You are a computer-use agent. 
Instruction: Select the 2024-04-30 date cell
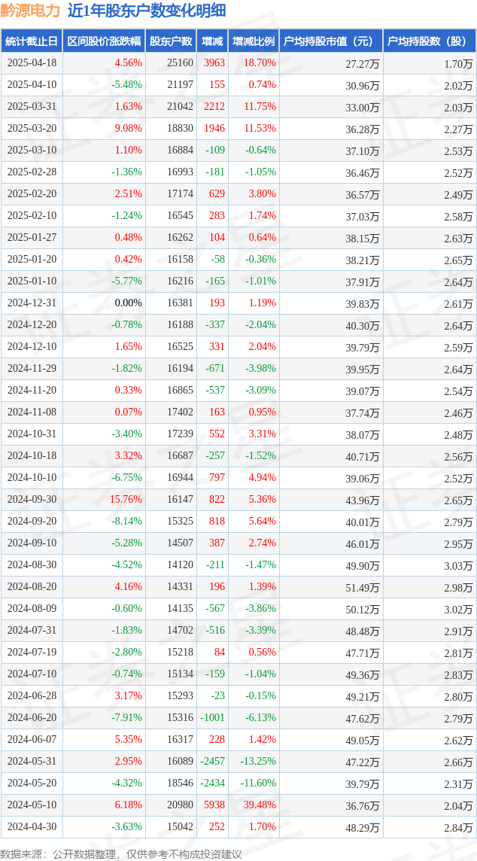click(x=32, y=826)
